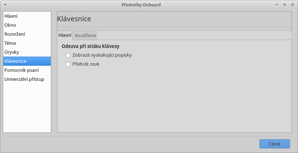Select the highlighted Klávesnice sidebar entry
298x153 pixels.
(27, 61)
